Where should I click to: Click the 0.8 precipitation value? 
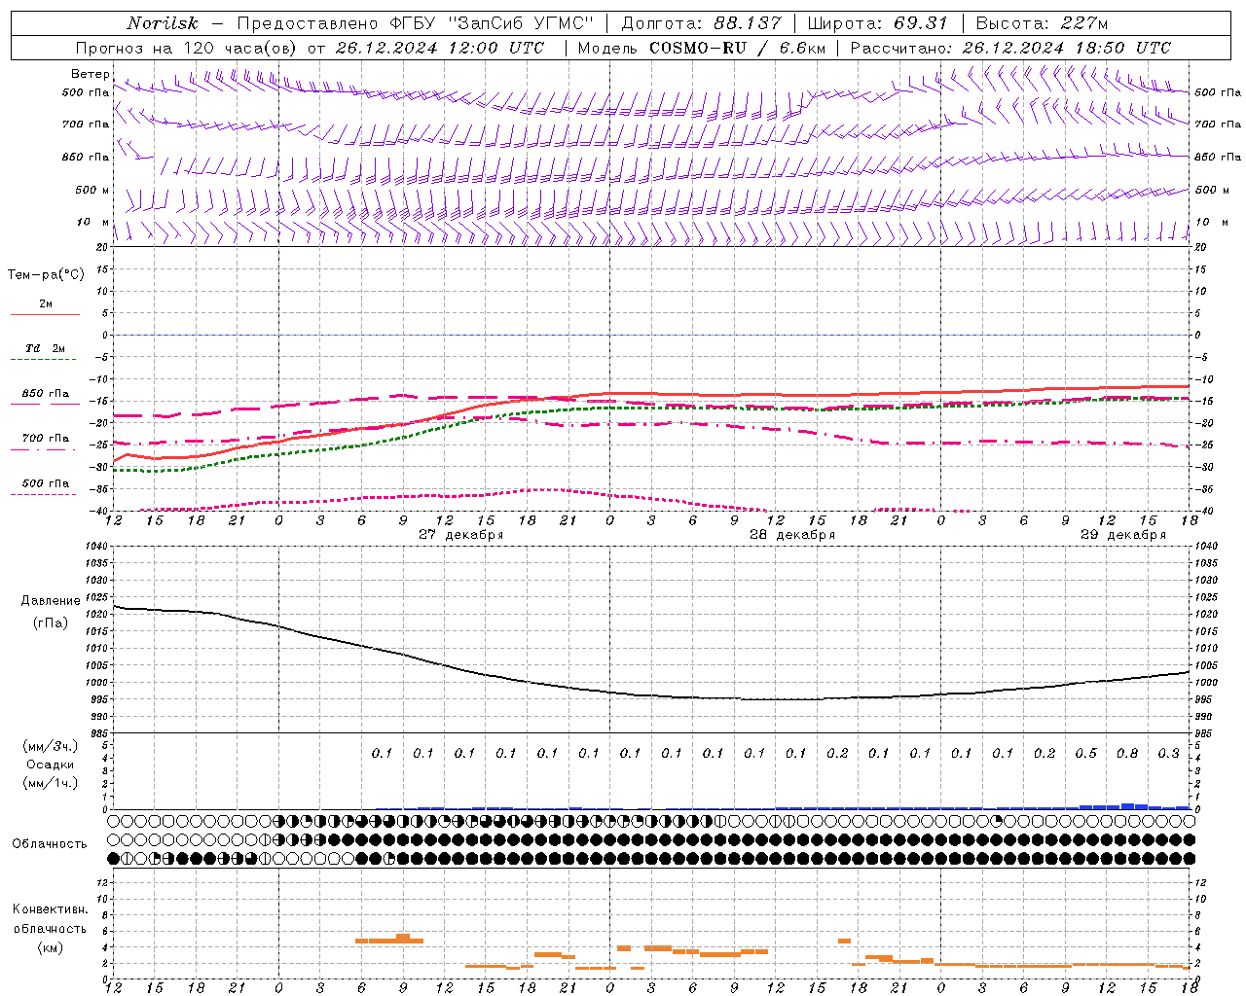click(x=1127, y=753)
